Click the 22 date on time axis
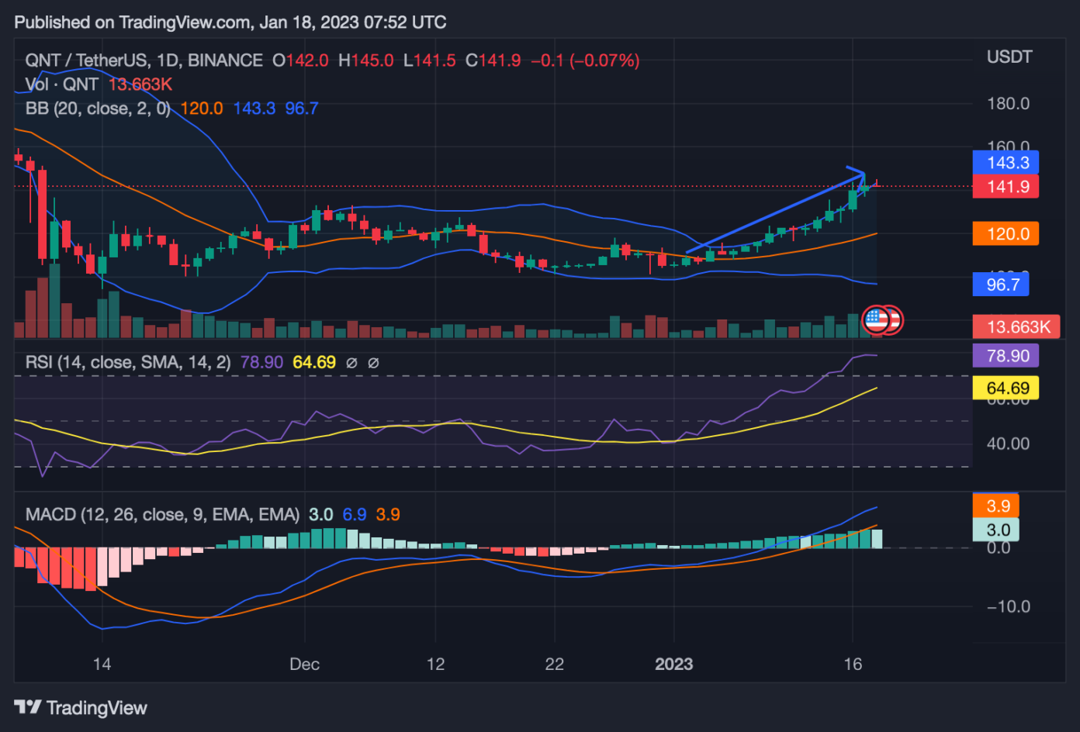Image resolution: width=1080 pixels, height=732 pixels. pos(554,665)
